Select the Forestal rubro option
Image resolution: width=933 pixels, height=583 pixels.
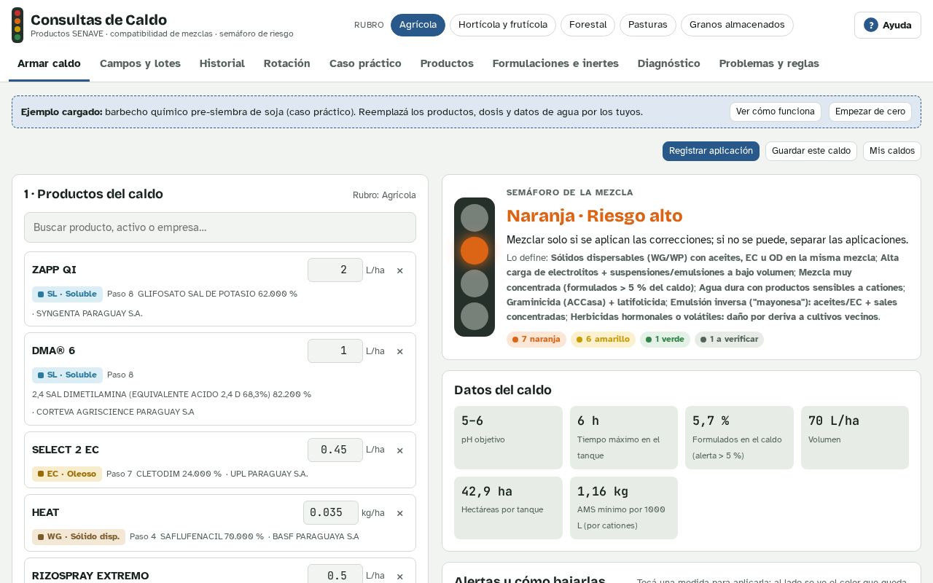click(x=588, y=25)
